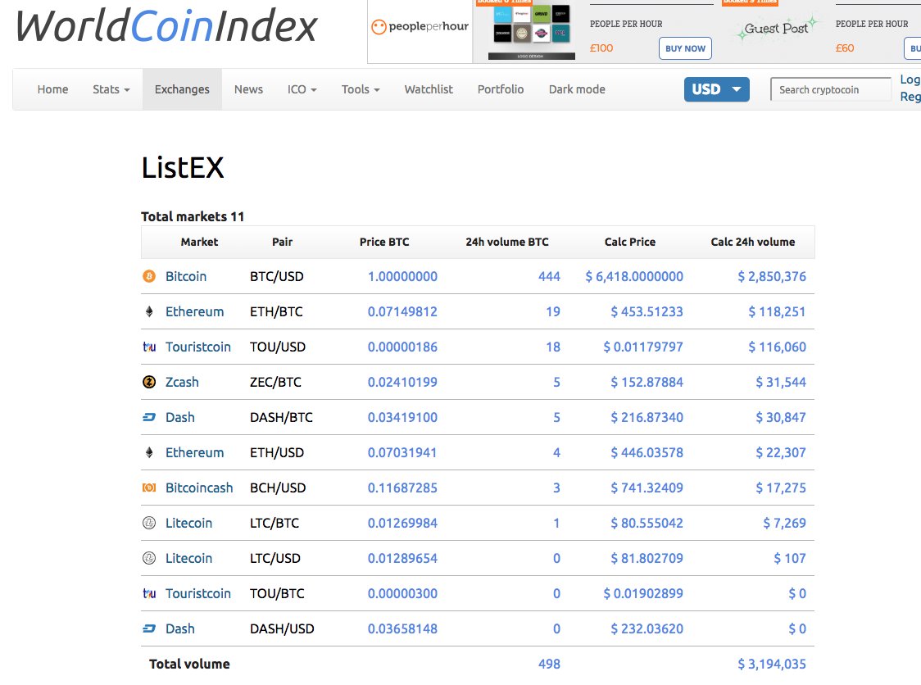Click the Pair column header

(282, 242)
